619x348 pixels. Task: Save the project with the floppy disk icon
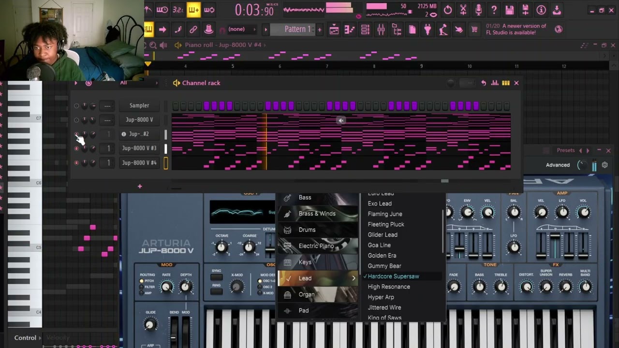pyautogui.click(x=510, y=10)
